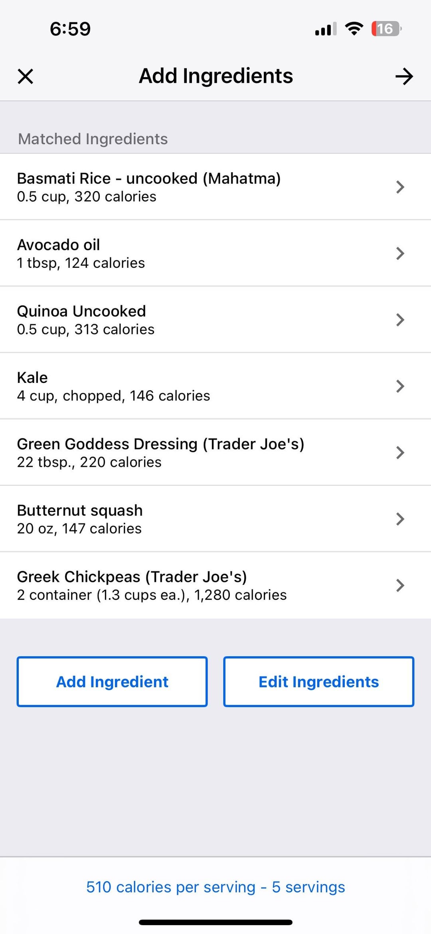The width and height of the screenshot is (431, 934).
Task: Close the Add Ingredients screen
Action: pyautogui.click(x=26, y=76)
